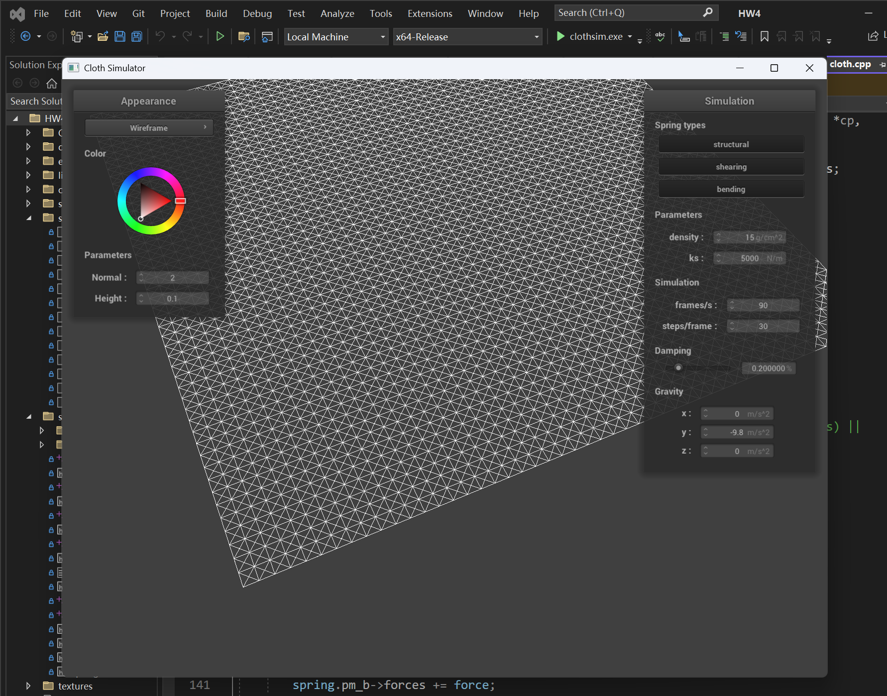Click the Redo arrow icon
This screenshot has height=696, width=887.
tap(187, 36)
